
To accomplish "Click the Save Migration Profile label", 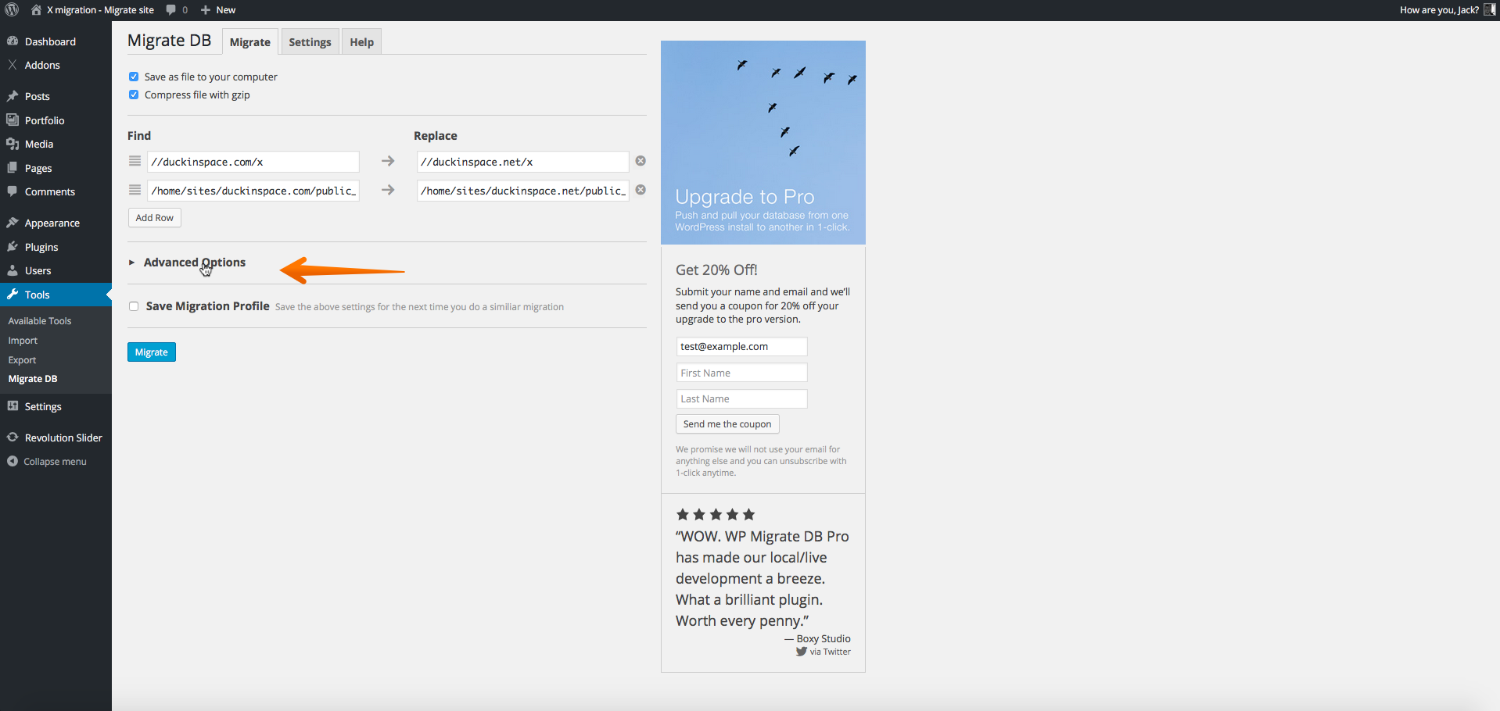I will coord(207,306).
